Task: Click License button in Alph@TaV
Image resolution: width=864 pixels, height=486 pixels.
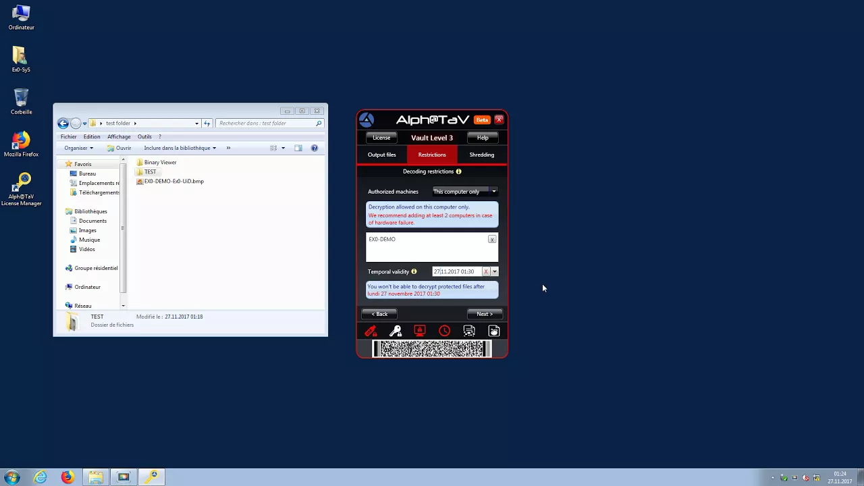Action: [381, 138]
